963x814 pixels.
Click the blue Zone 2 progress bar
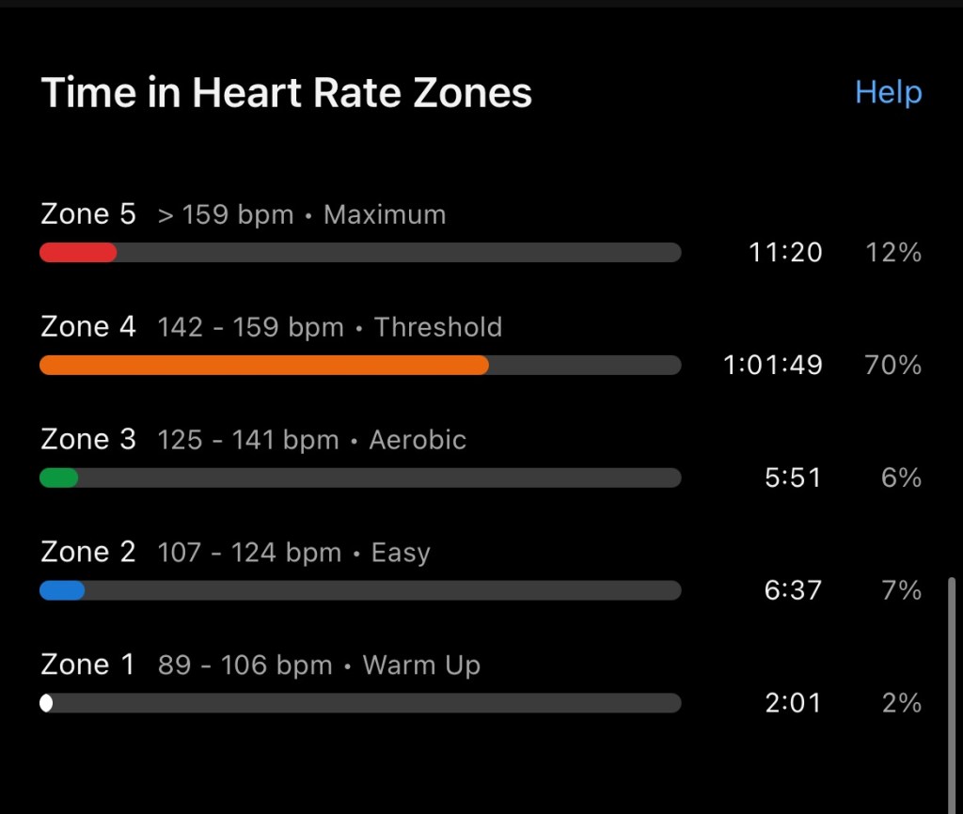[x=62, y=590]
